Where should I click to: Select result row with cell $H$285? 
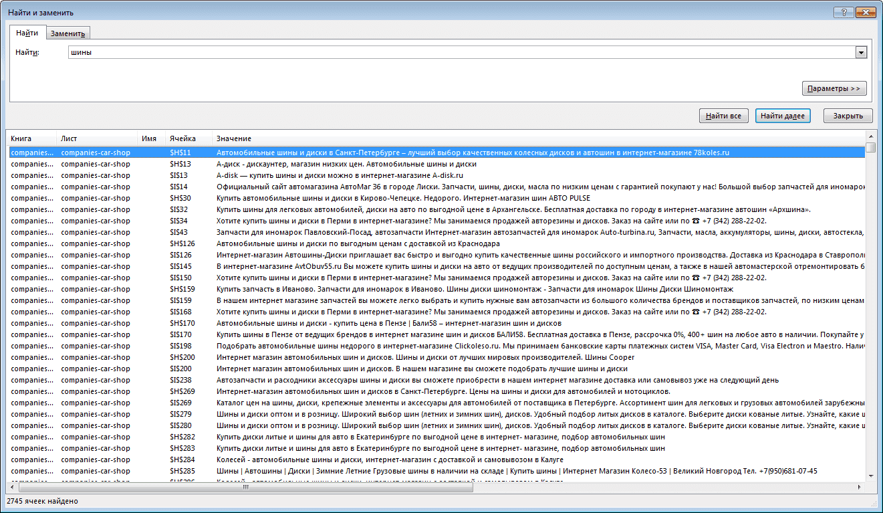[x=436, y=471]
